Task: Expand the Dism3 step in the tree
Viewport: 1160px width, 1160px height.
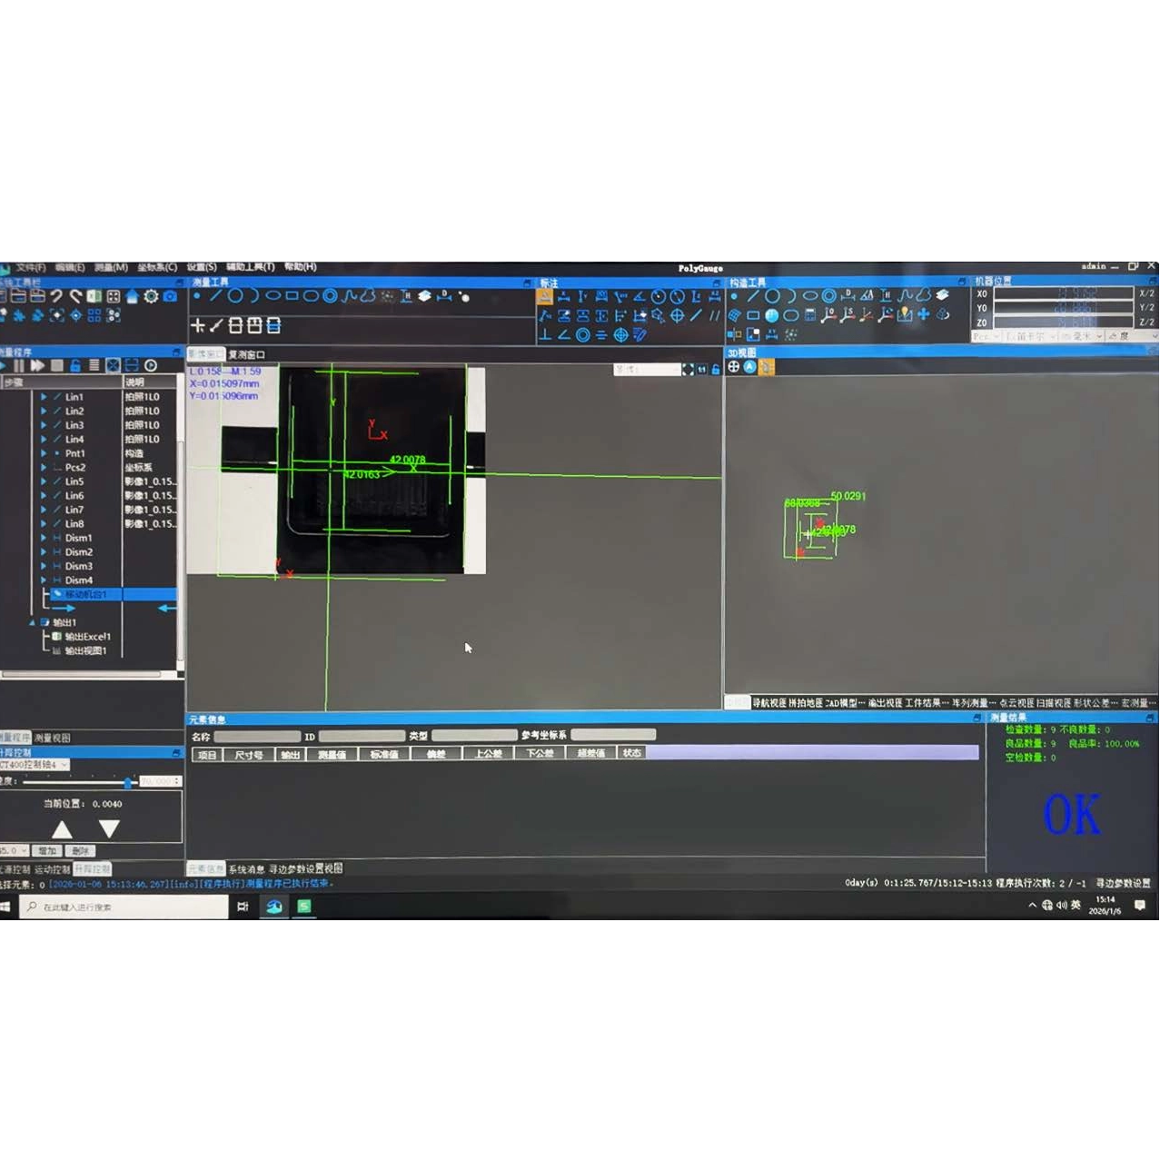Action: (43, 566)
